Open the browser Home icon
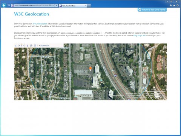Viewport: 181px width, 136px height. pos(170,5)
